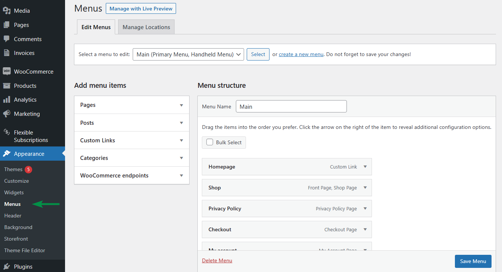Expand the Custom Links accordion section
This screenshot has width=502, height=272.
tap(132, 140)
